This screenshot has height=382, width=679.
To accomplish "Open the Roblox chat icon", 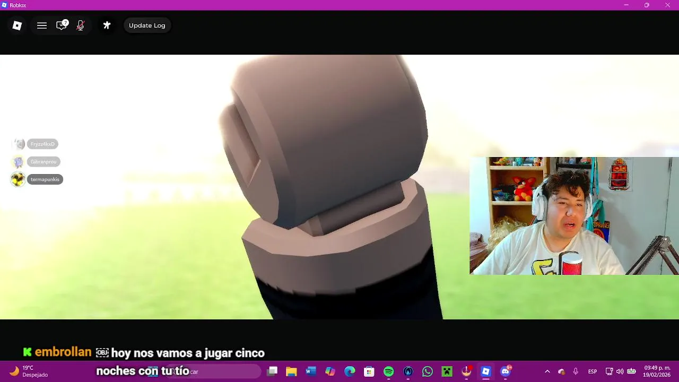I will [62, 25].
